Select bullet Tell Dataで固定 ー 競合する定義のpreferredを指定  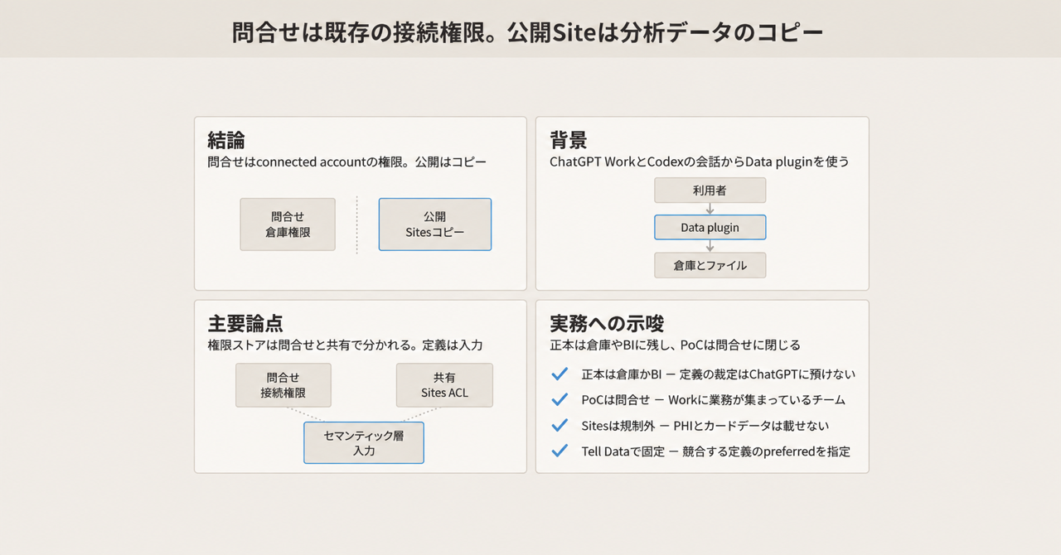click(715, 451)
